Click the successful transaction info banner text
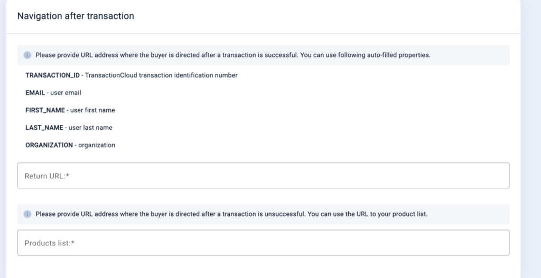This screenshot has width=541, height=278. tap(233, 55)
